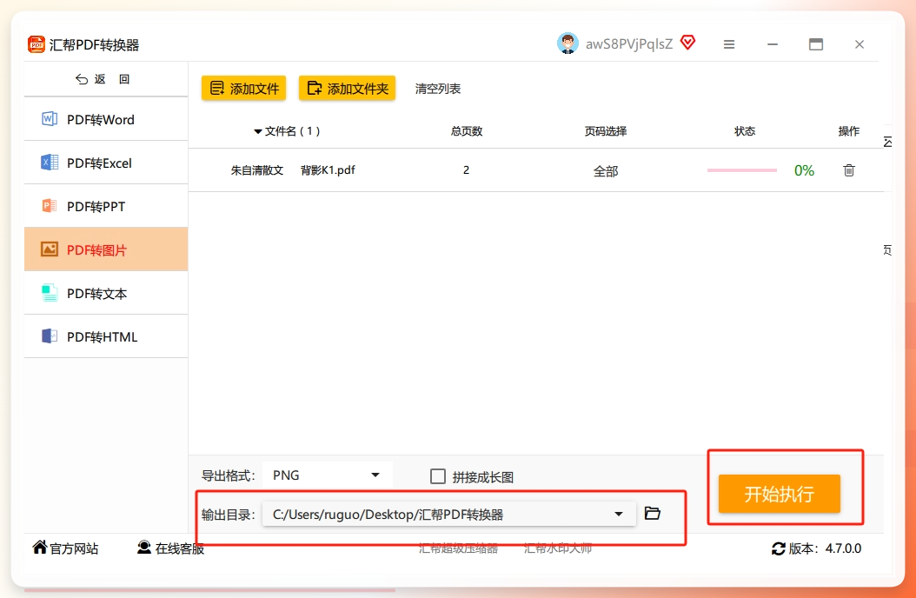Sort by the 文件名 column header
The width and height of the screenshot is (916, 598).
(287, 131)
